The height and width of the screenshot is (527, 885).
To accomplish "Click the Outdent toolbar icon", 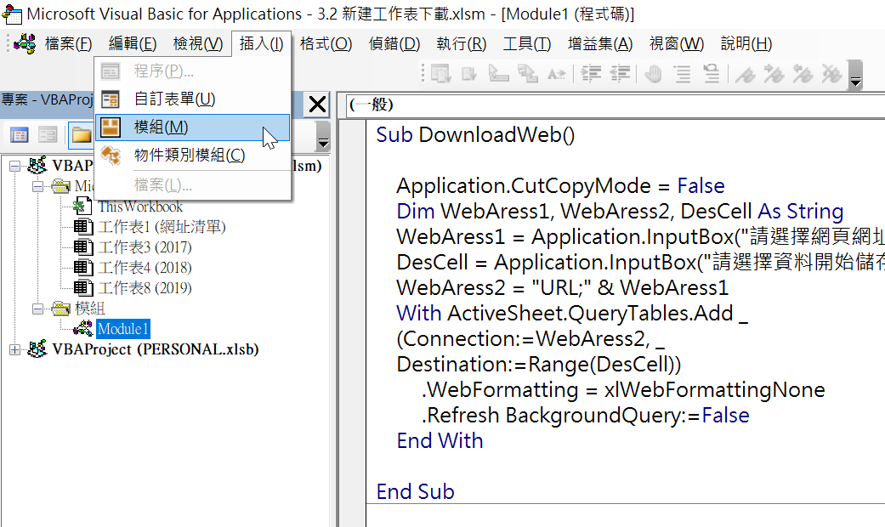I will [x=620, y=74].
